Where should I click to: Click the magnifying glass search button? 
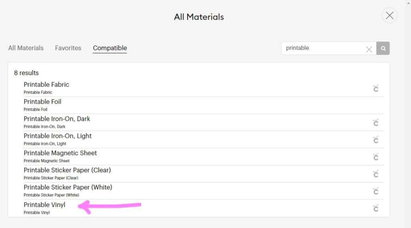pos(383,48)
